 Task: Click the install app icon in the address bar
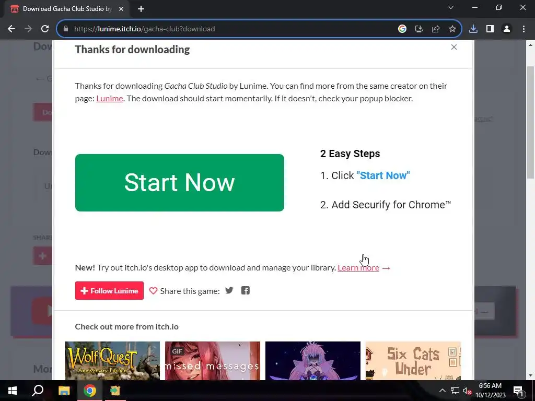418,29
